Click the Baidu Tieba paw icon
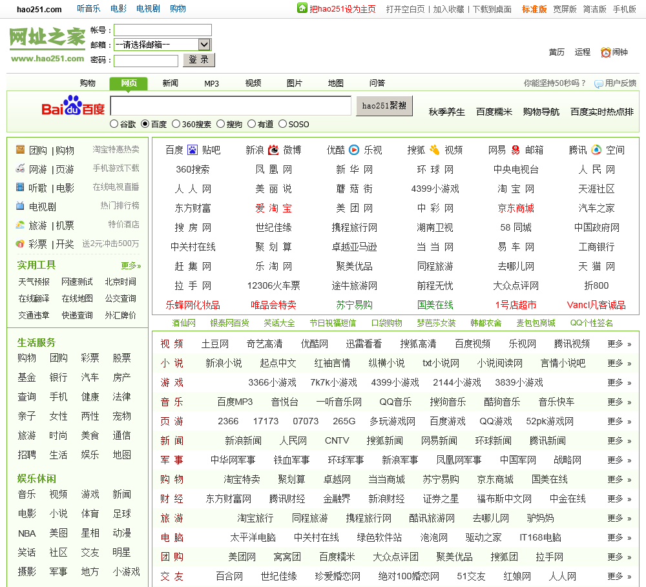Screen dimensions: 646x587 click(193, 150)
